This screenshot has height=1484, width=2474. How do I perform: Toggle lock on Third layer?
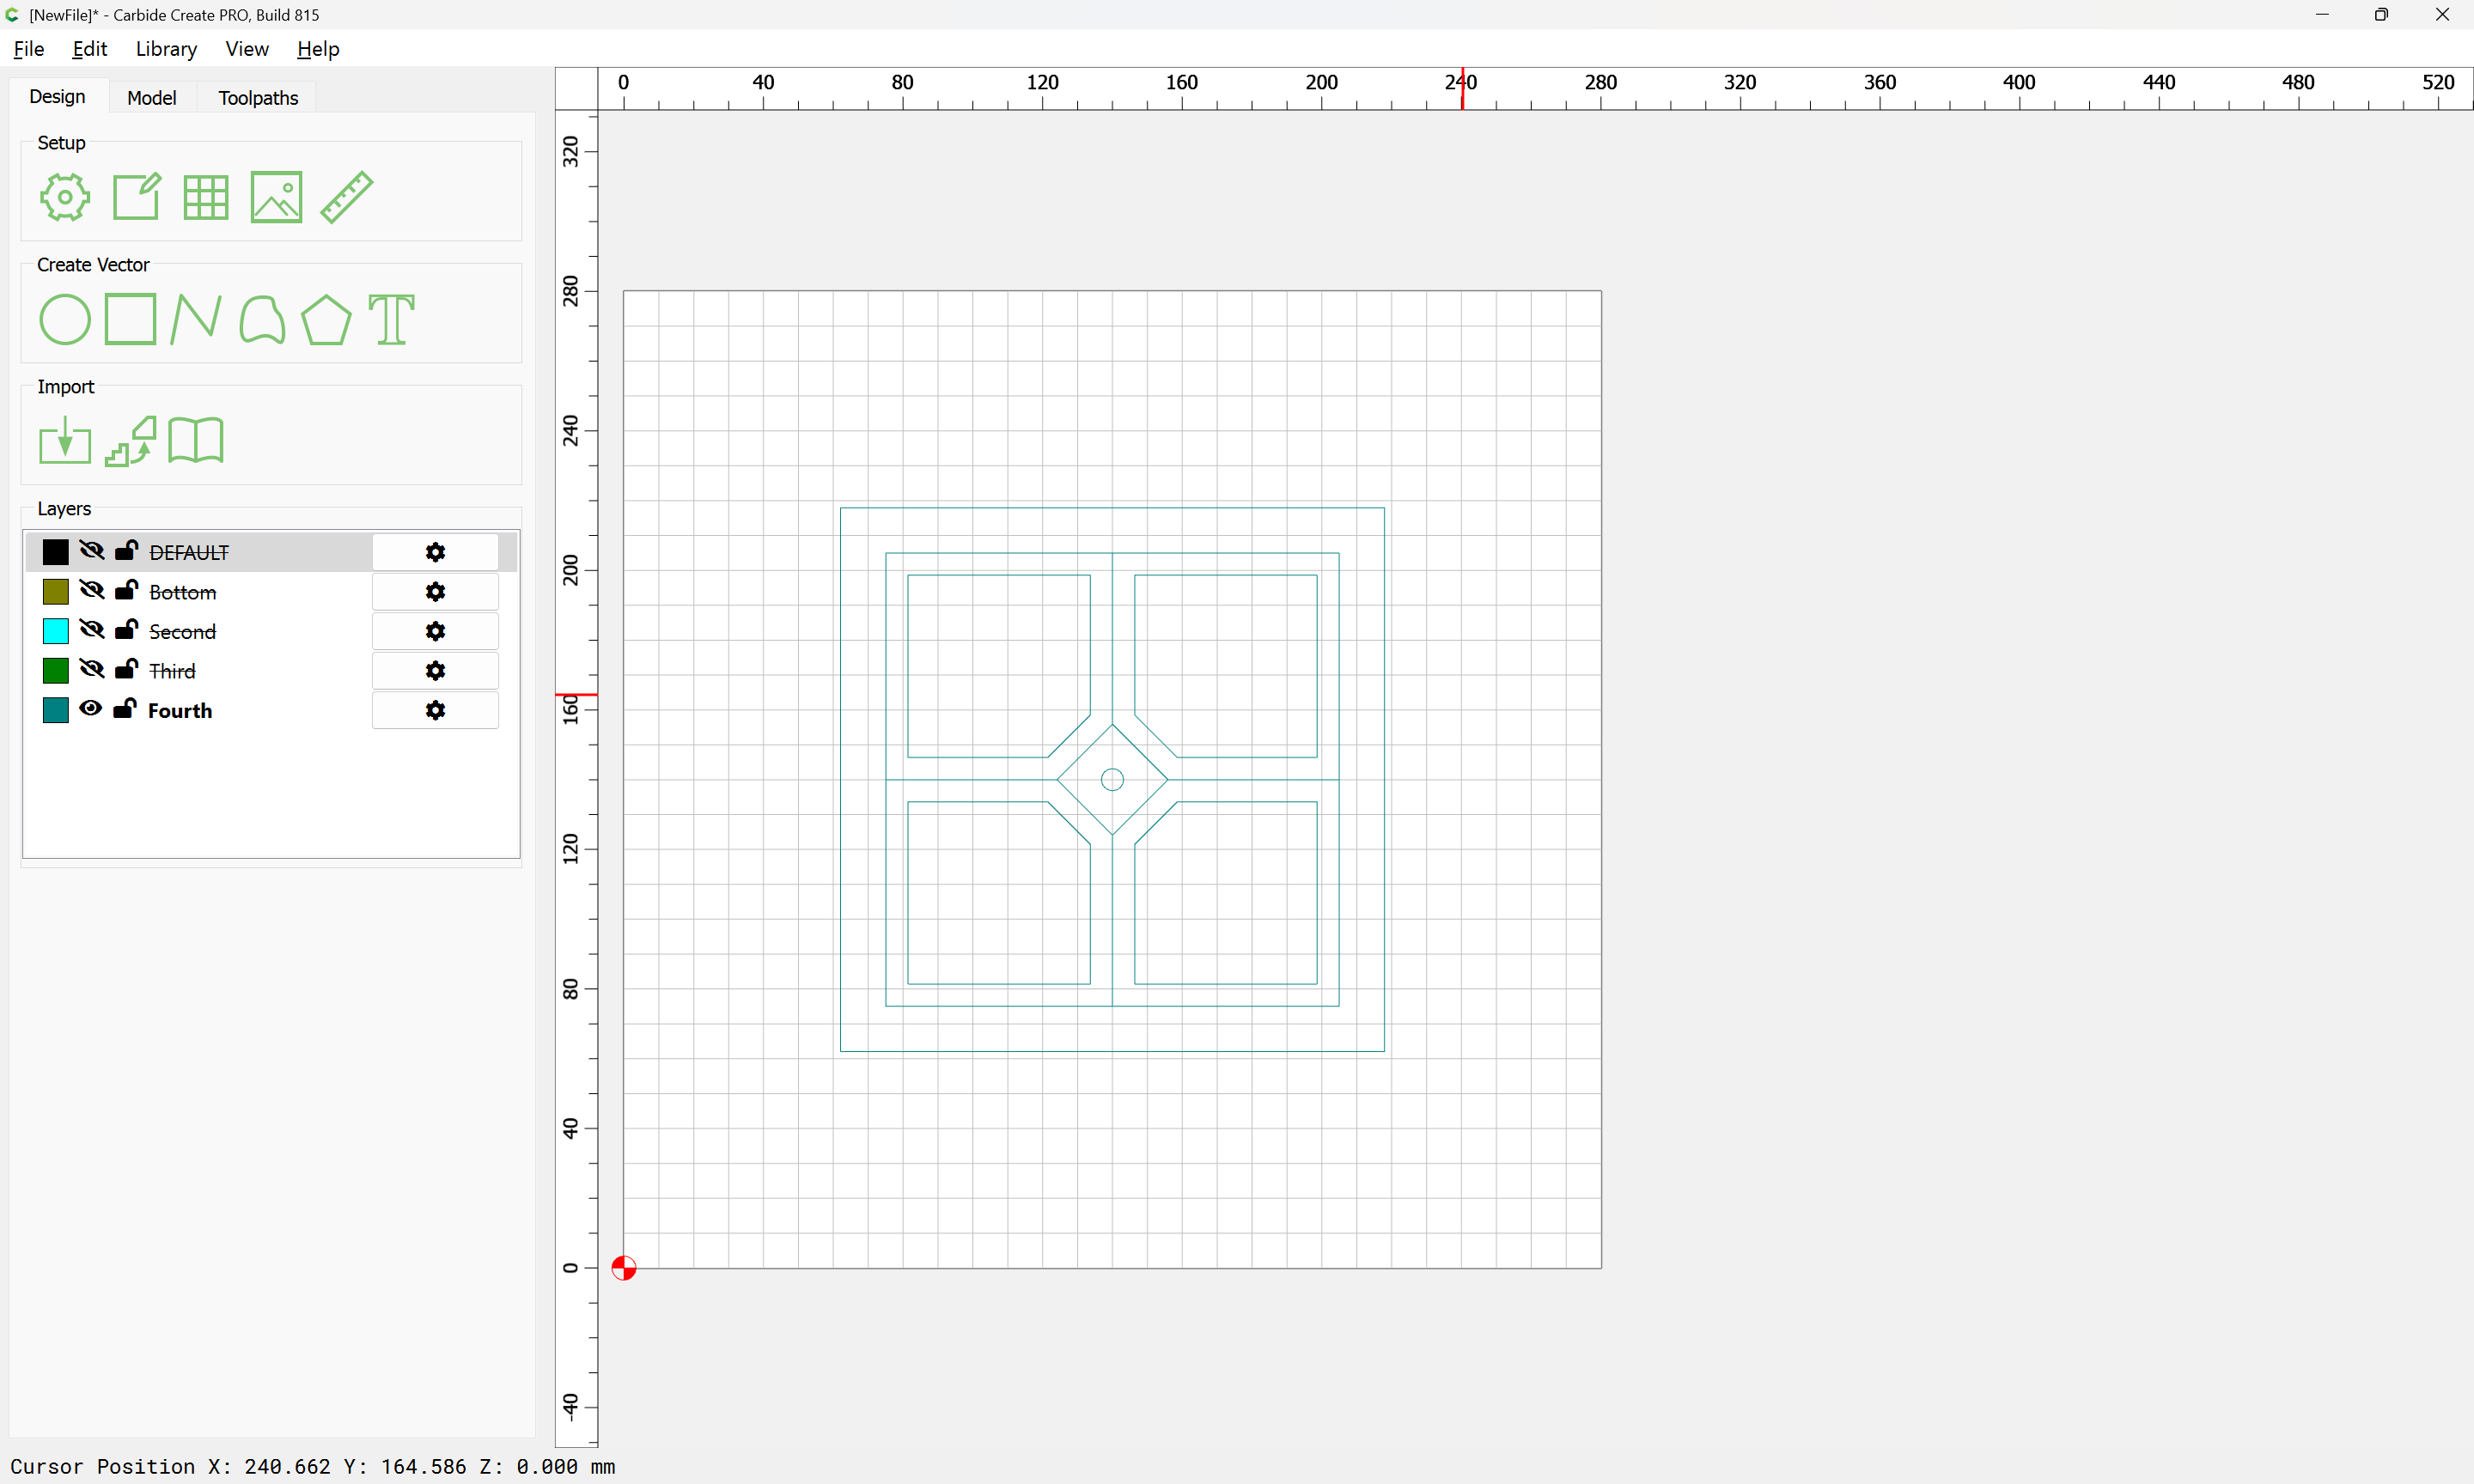tap(126, 669)
